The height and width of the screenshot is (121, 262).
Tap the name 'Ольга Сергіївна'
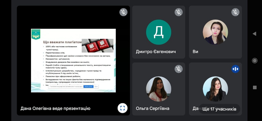(152, 109)
